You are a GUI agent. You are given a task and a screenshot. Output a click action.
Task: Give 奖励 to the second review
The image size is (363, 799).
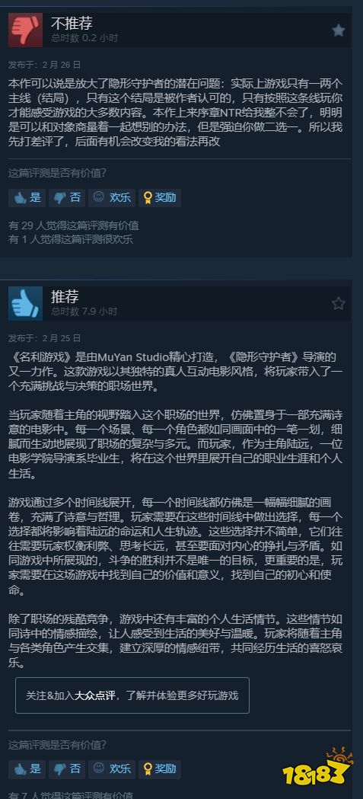tap(159, 769)
